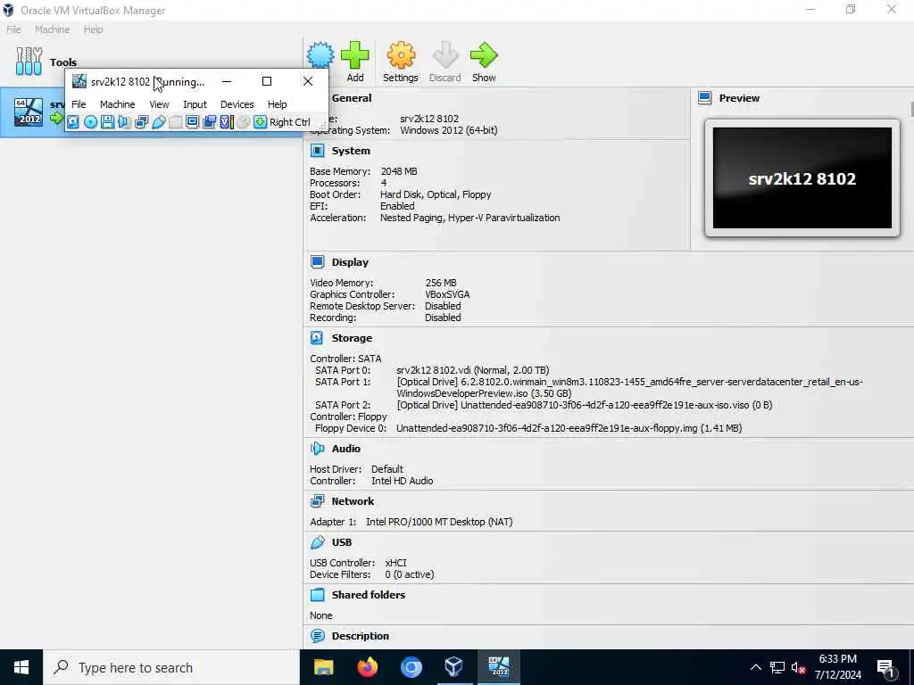
Task: Click the aux-floppy.img floppy entry
Action: click(569, 428)
